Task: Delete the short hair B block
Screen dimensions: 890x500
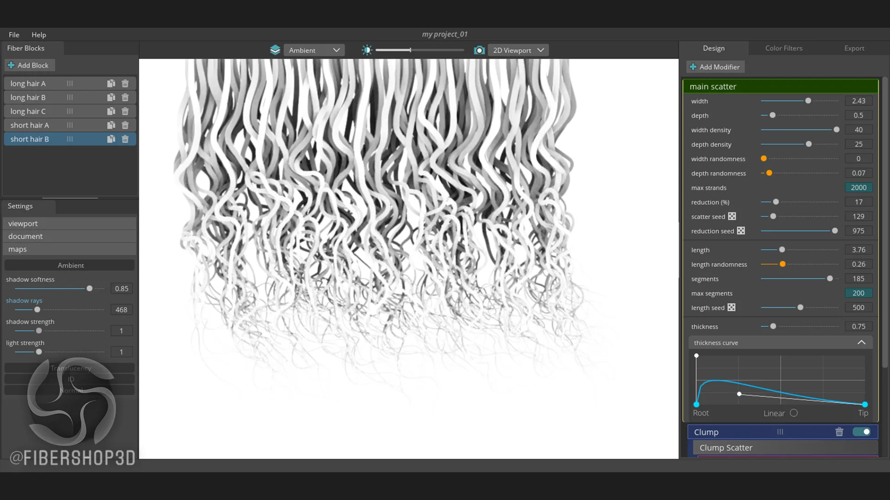Action: click(x=125, y=139)
